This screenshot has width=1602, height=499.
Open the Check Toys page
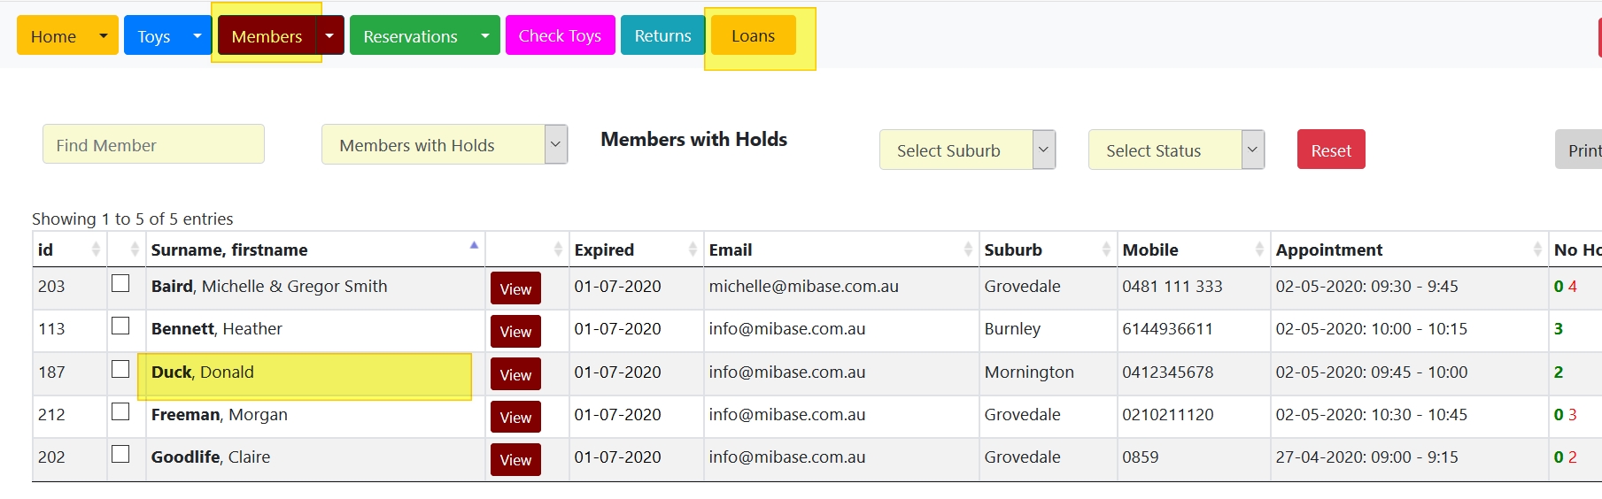560,36
